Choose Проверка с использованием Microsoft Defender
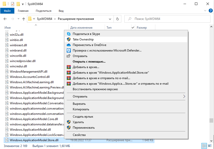 click(x=126, y=51)
